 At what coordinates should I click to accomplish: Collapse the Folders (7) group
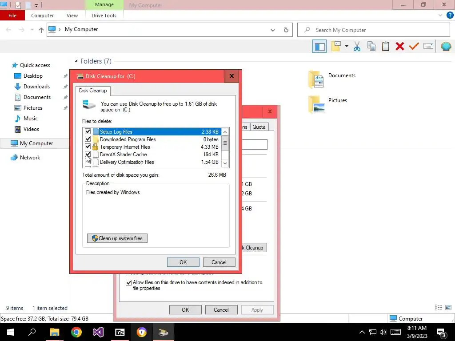coord(76,61)
